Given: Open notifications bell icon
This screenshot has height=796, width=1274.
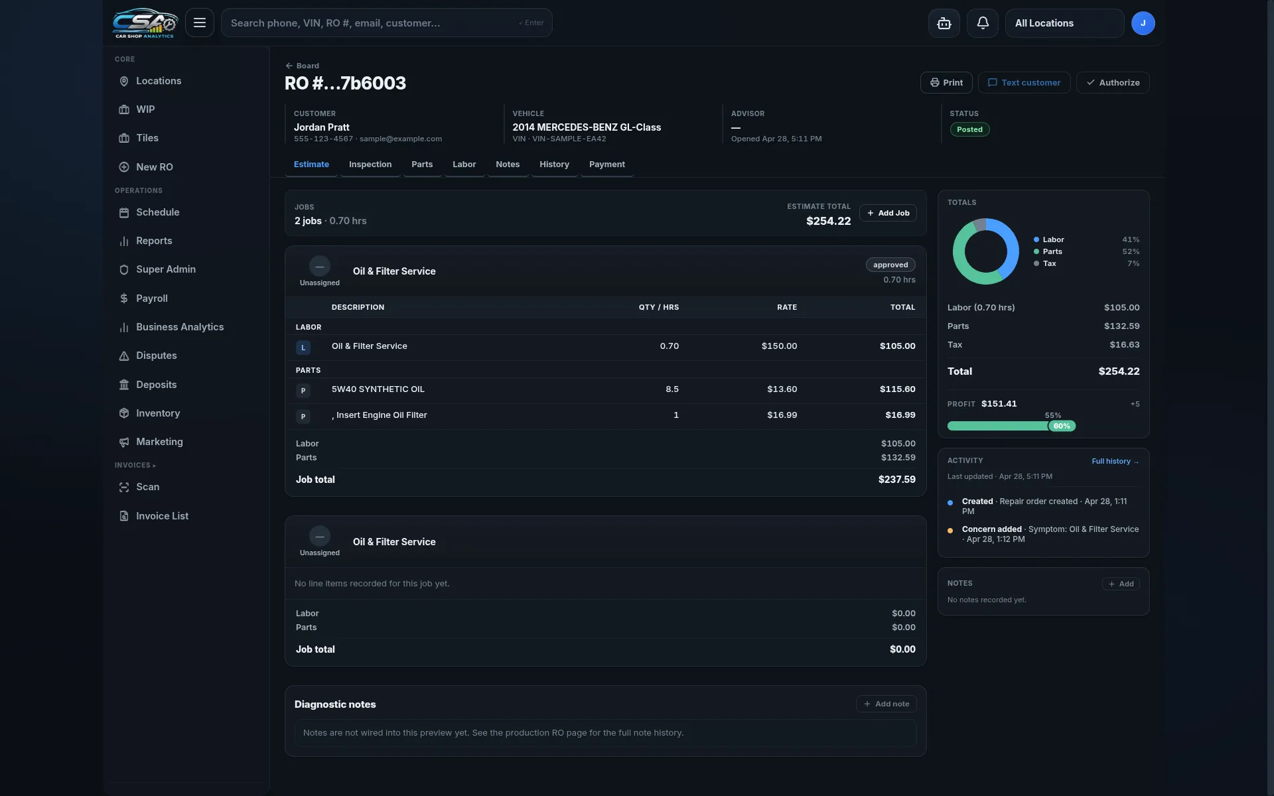Looking at the screenshot, I should 983,23.
